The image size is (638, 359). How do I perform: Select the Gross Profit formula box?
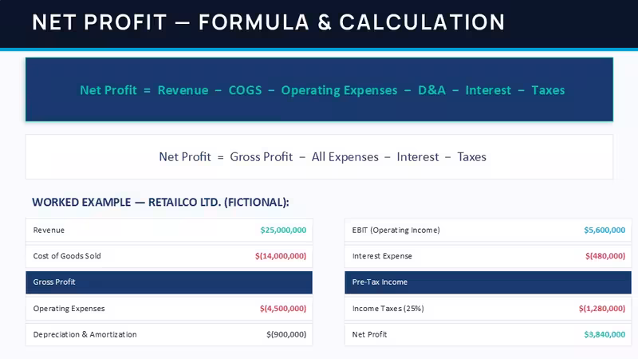319,156
